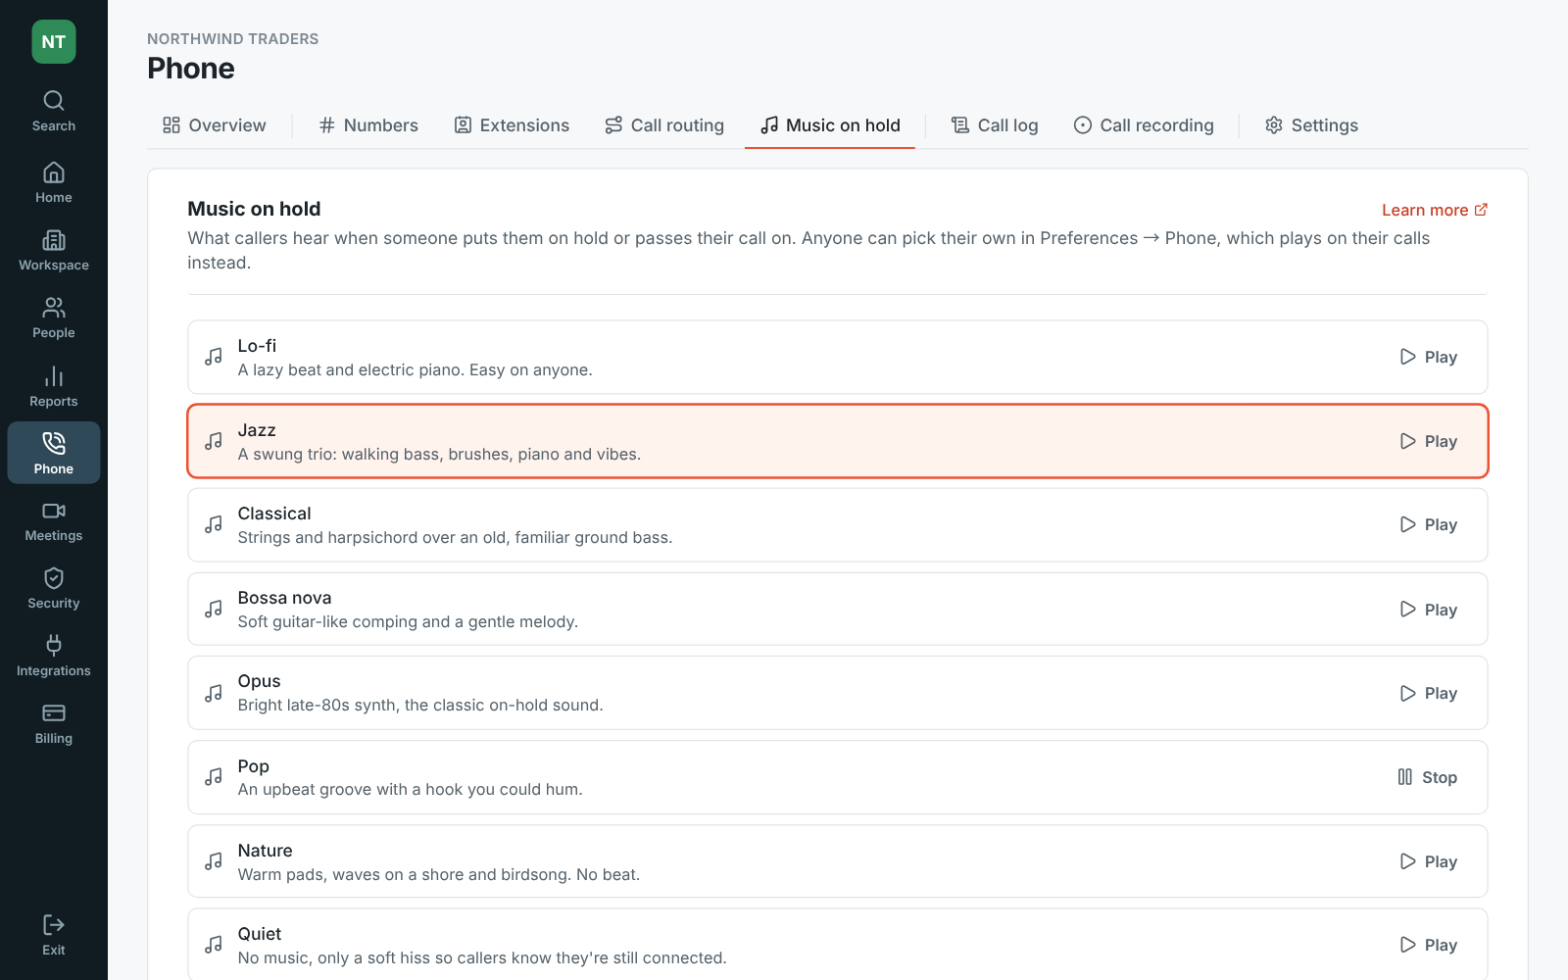Viewport: 1568px width, 980px height.
Task: Click the music note icon beside Quiet
Action: (x=214, y=945)
